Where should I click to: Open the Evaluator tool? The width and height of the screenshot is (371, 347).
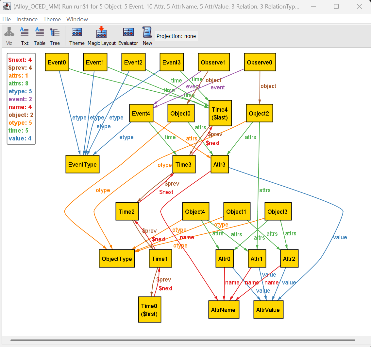pyautogui.click(x=128, y=36)
